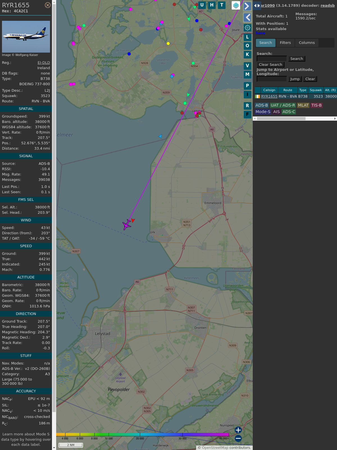The height and width of the screenshot is (450, 337).
Task: Click the Jump to Airport input field
Action: tap(272, 79)
